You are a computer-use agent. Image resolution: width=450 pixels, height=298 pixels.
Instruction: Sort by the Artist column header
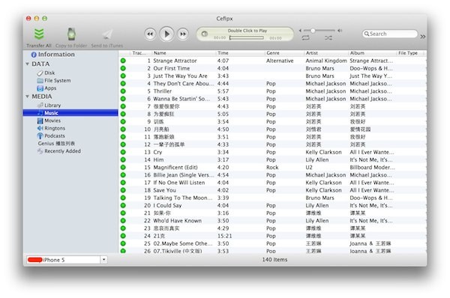(326, 53)
